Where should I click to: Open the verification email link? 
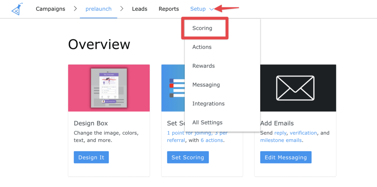pyautogui.click(x=303, y=133)
